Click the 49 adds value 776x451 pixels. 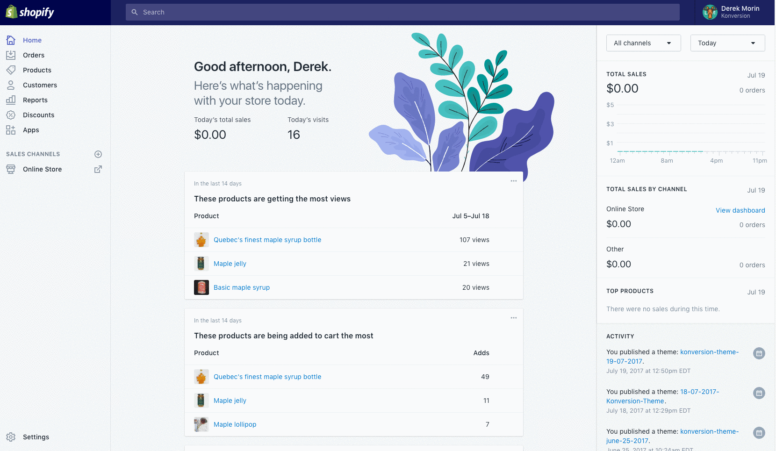coord(485,377)
